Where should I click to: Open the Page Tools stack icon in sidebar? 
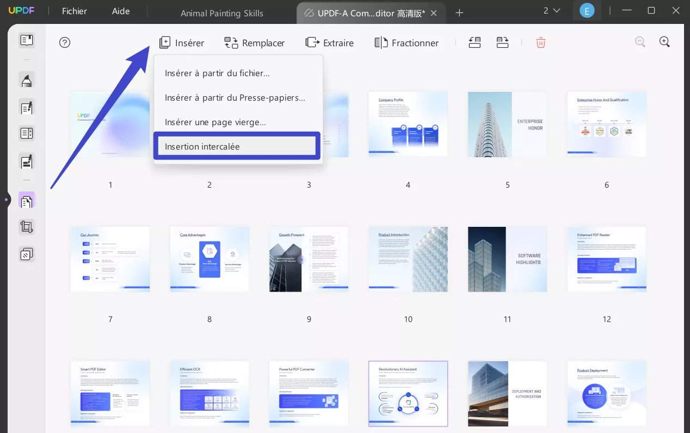pyautogui.click(x=27, y=254)
